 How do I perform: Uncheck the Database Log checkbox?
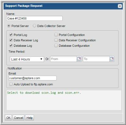pyautogui.click(x=11, y=45)
